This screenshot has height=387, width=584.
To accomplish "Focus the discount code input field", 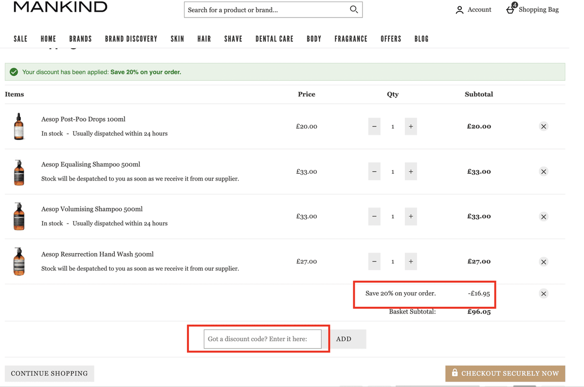I will [x=263, y=339].
